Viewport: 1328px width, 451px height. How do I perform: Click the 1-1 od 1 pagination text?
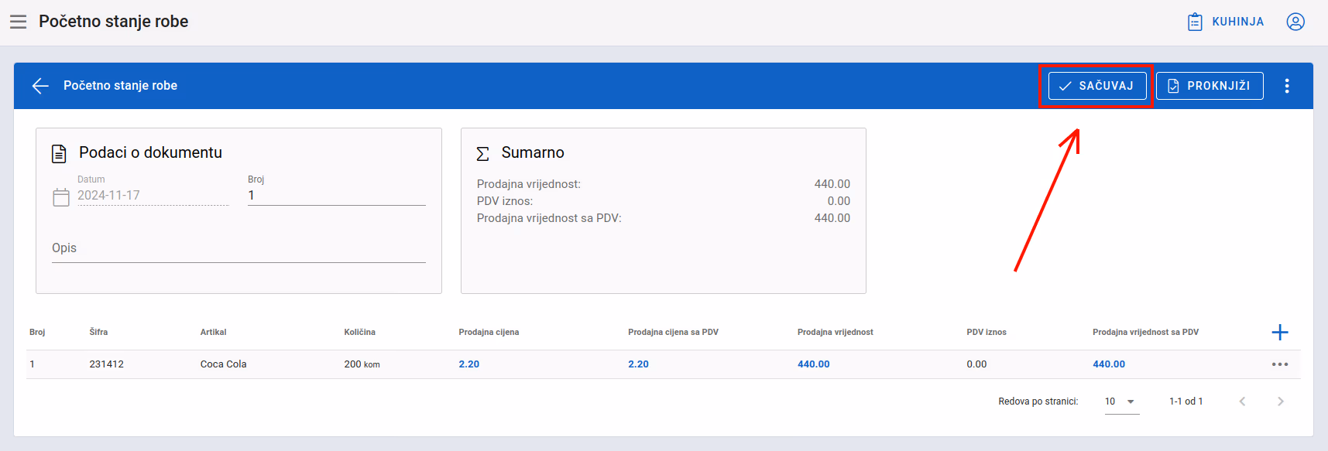1186,401
